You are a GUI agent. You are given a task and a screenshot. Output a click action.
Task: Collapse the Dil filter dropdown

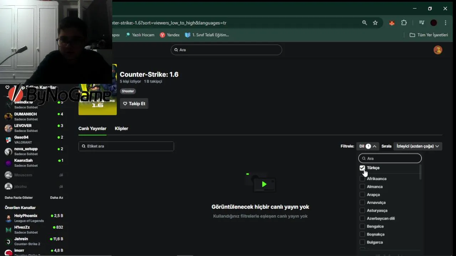368,146
